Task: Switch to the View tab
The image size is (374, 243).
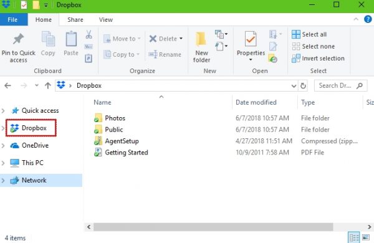Action: 106,19
